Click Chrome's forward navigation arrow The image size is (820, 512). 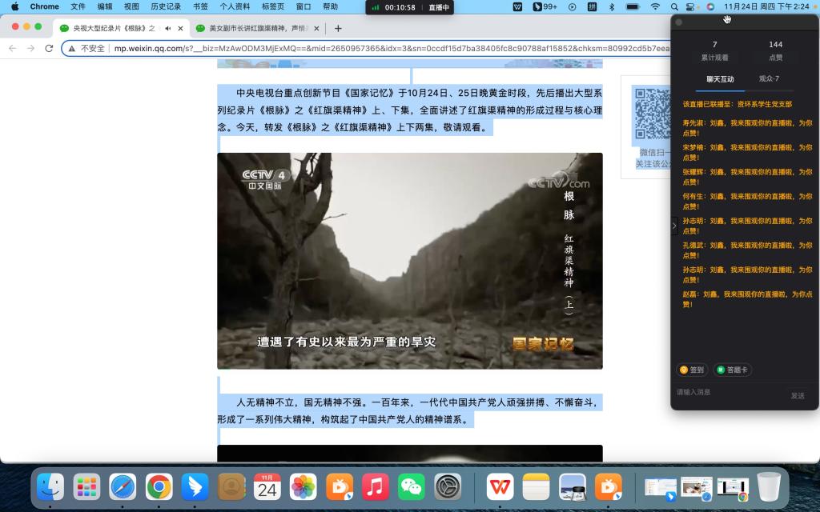click(x=31, y=48)
